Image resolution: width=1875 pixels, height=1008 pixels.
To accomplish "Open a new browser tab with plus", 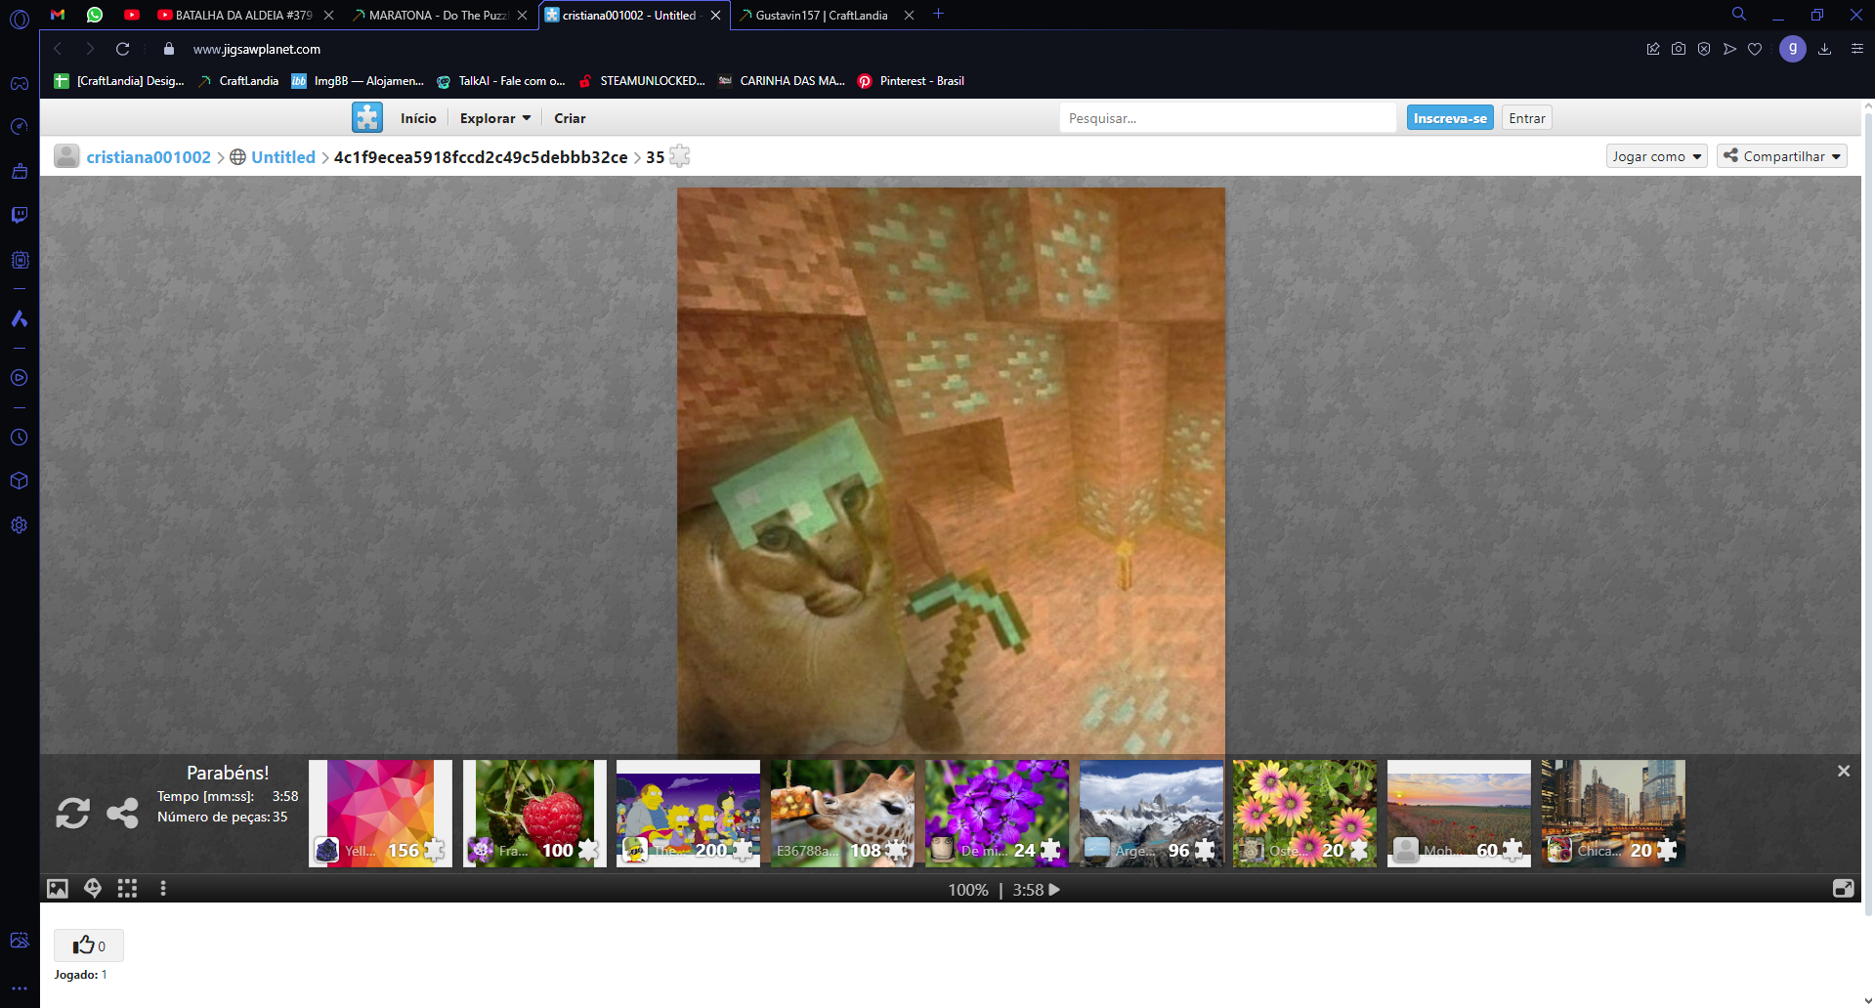I will [x=938, y=14].
